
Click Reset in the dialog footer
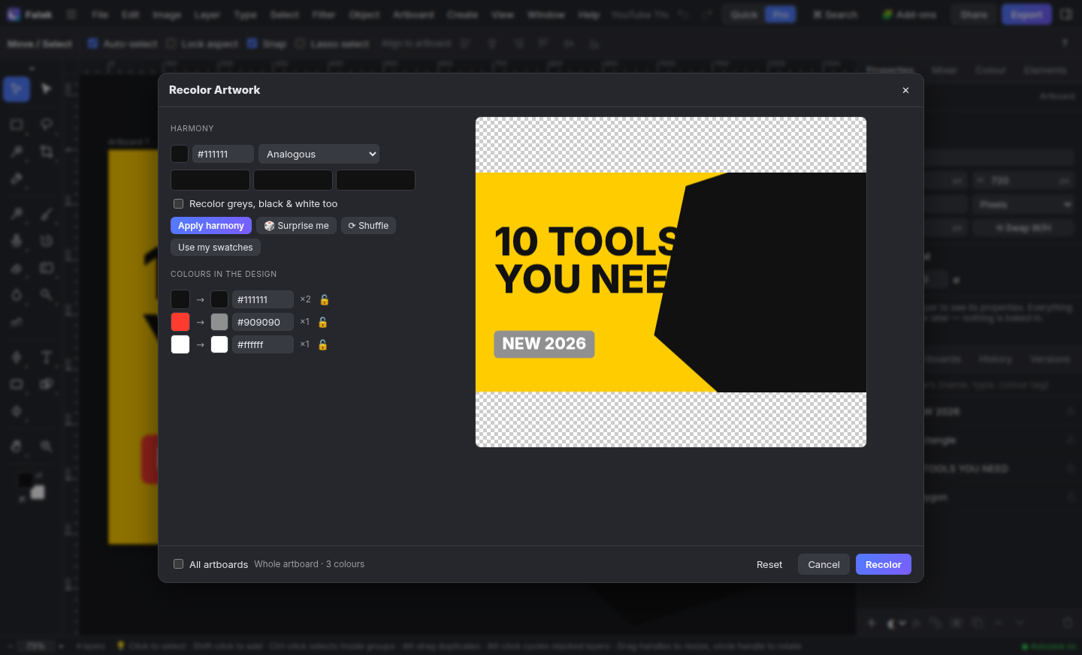pos(769,564)
